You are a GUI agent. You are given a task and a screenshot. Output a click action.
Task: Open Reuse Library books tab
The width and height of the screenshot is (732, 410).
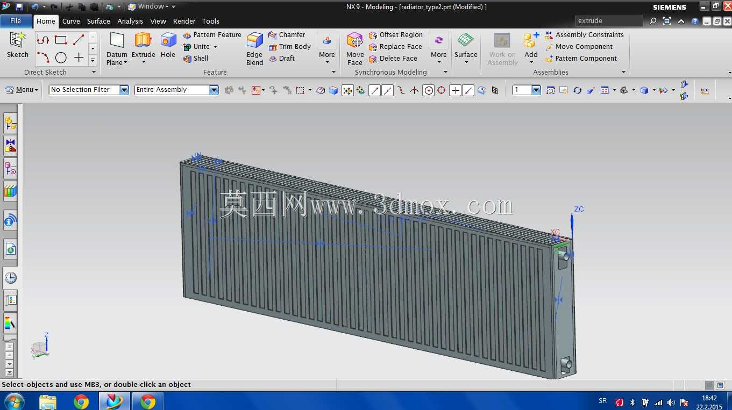point(10,191)
